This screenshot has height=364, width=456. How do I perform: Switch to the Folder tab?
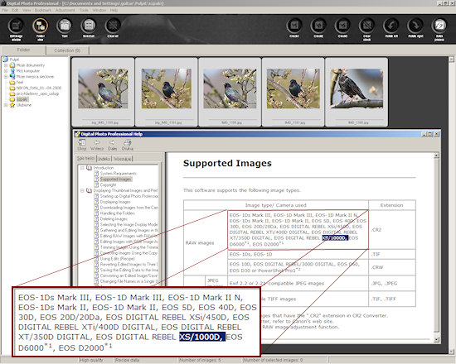[x=23, y=50]
